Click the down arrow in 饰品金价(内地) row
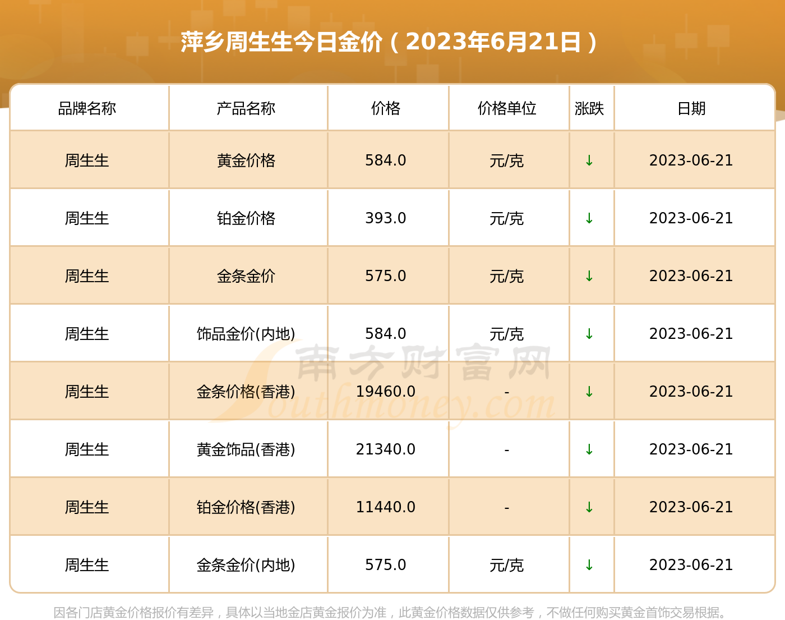Image resolution: width=785 pixels, height=620 pixels. click(x=589, y=334)
